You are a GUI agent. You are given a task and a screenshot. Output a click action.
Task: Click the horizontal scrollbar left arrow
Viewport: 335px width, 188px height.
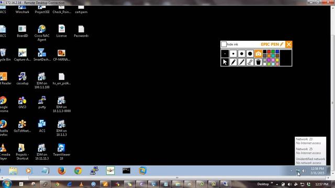2,178
